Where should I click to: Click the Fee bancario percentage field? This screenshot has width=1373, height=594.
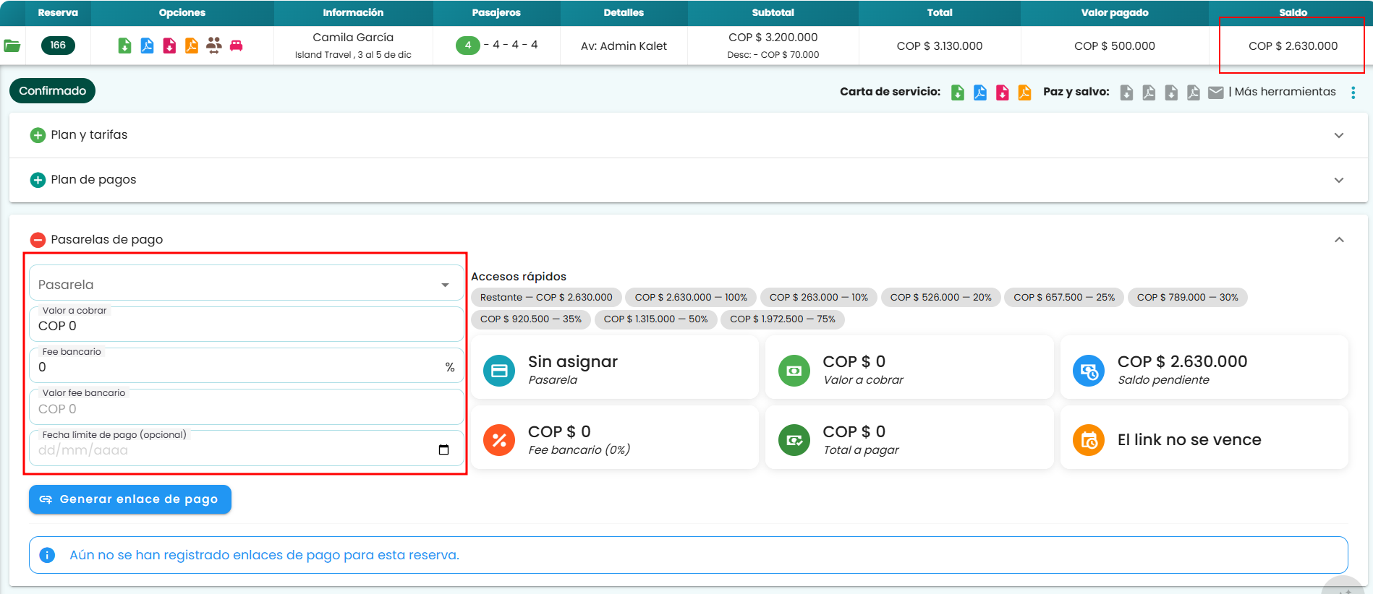pyautogui.click(x=246, y=366)
